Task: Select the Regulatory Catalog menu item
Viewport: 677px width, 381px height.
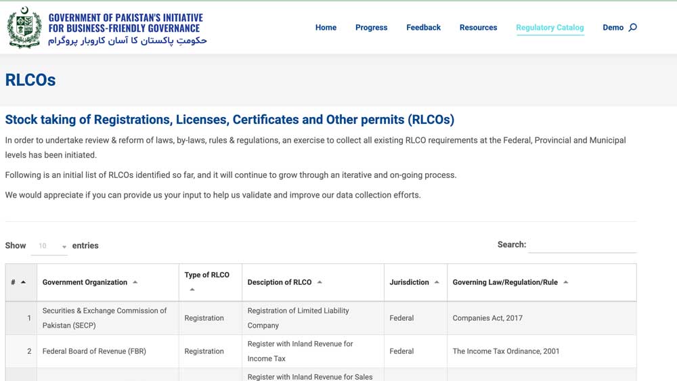Action: [550, 27]
